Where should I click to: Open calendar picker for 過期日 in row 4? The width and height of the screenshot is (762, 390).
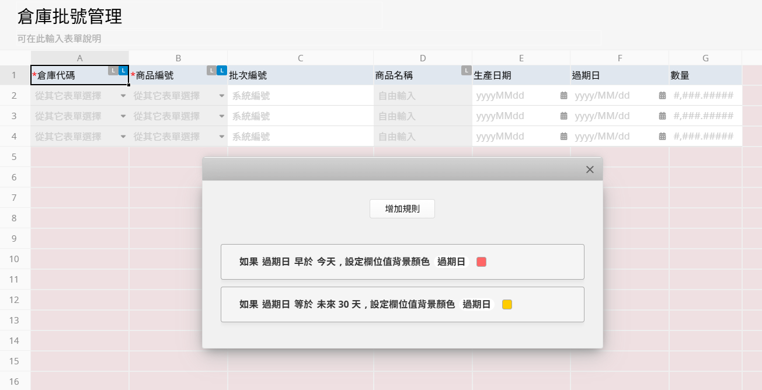point(662,137)
